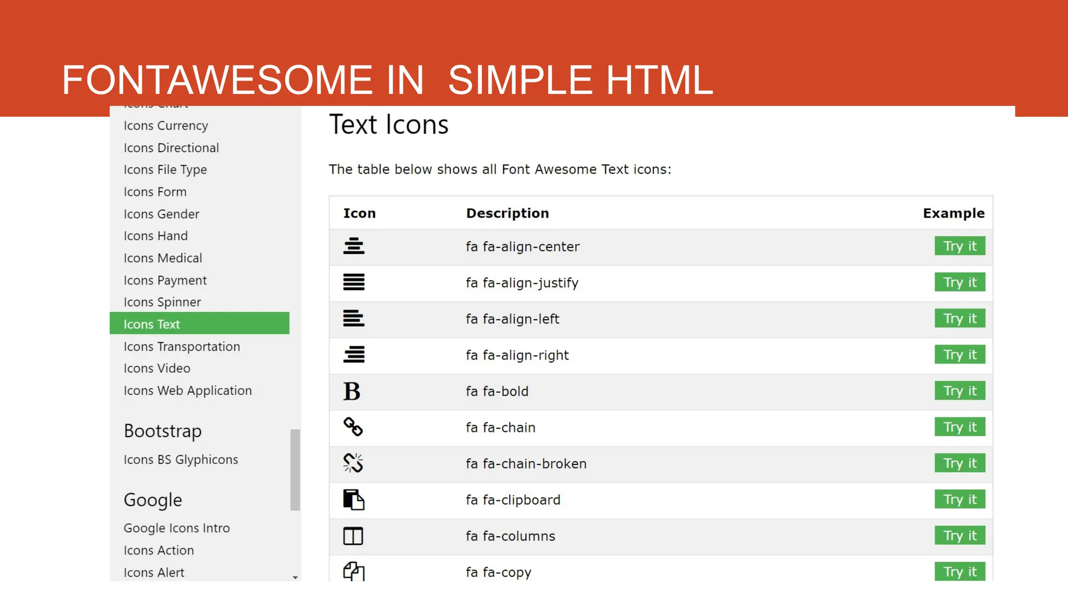Click the Bootstrap sidebar heading

[163, 431]
